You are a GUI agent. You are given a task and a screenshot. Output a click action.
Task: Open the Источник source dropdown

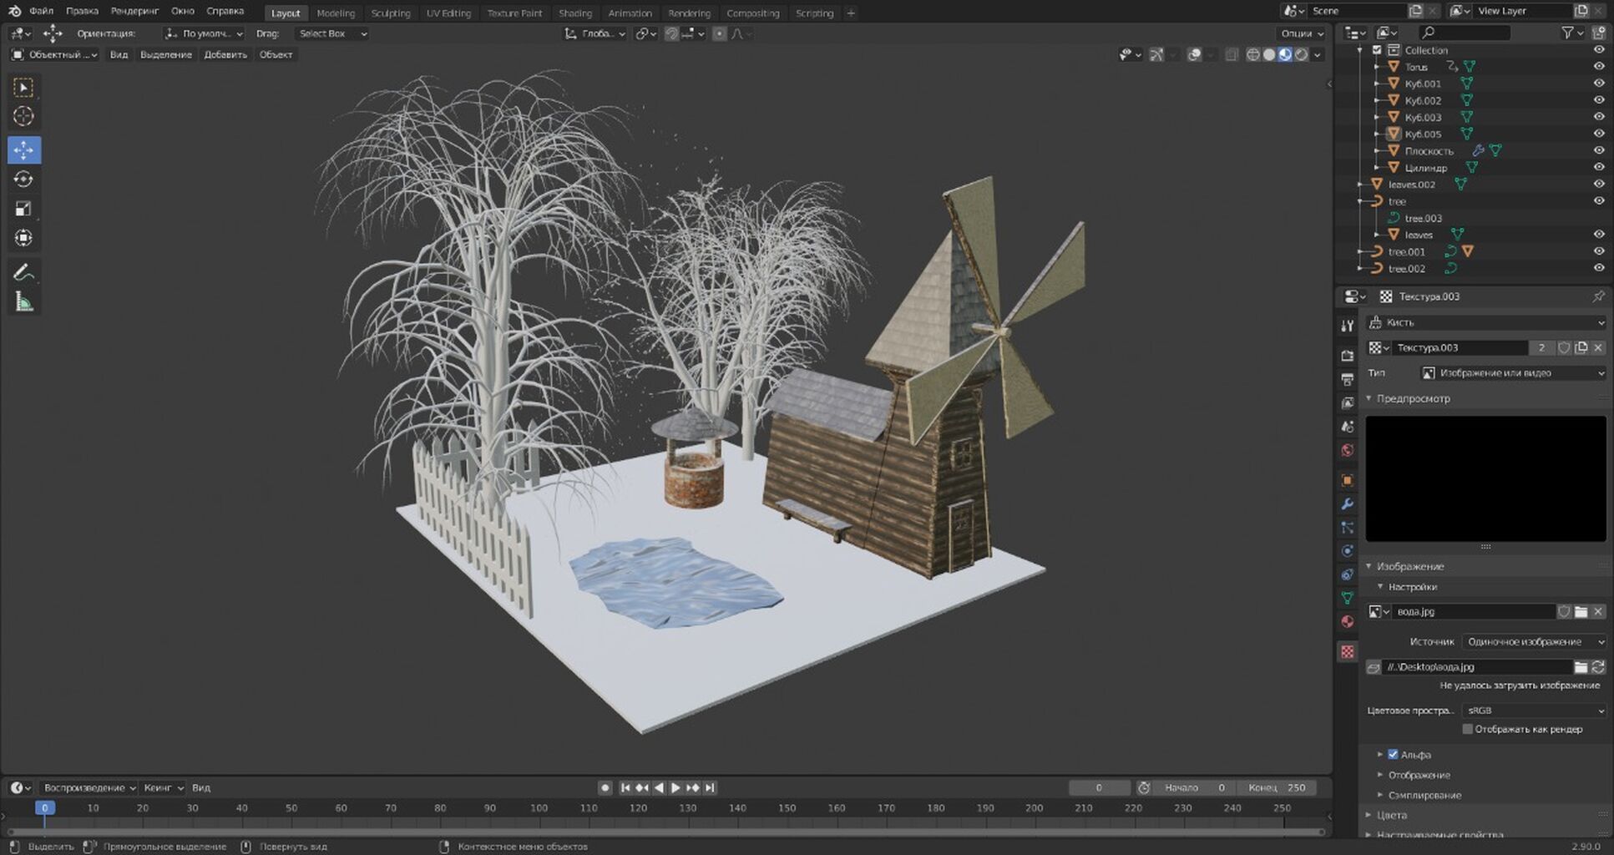pos(1533,642)
